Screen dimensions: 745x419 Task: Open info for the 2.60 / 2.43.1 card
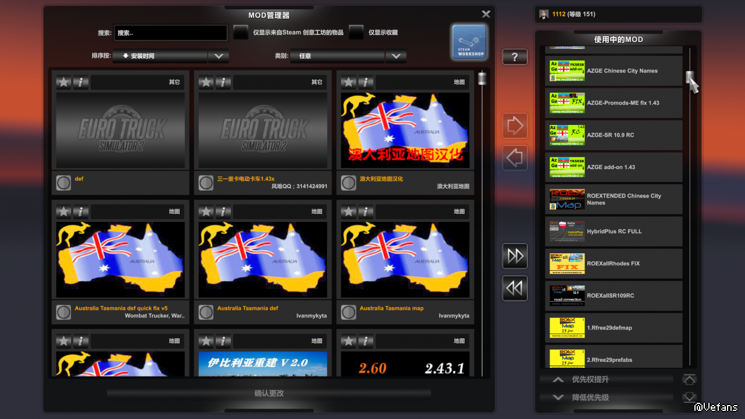click(366, 341)
